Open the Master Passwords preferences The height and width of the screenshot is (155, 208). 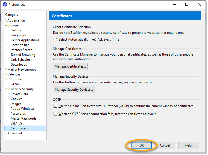point(23,118)
